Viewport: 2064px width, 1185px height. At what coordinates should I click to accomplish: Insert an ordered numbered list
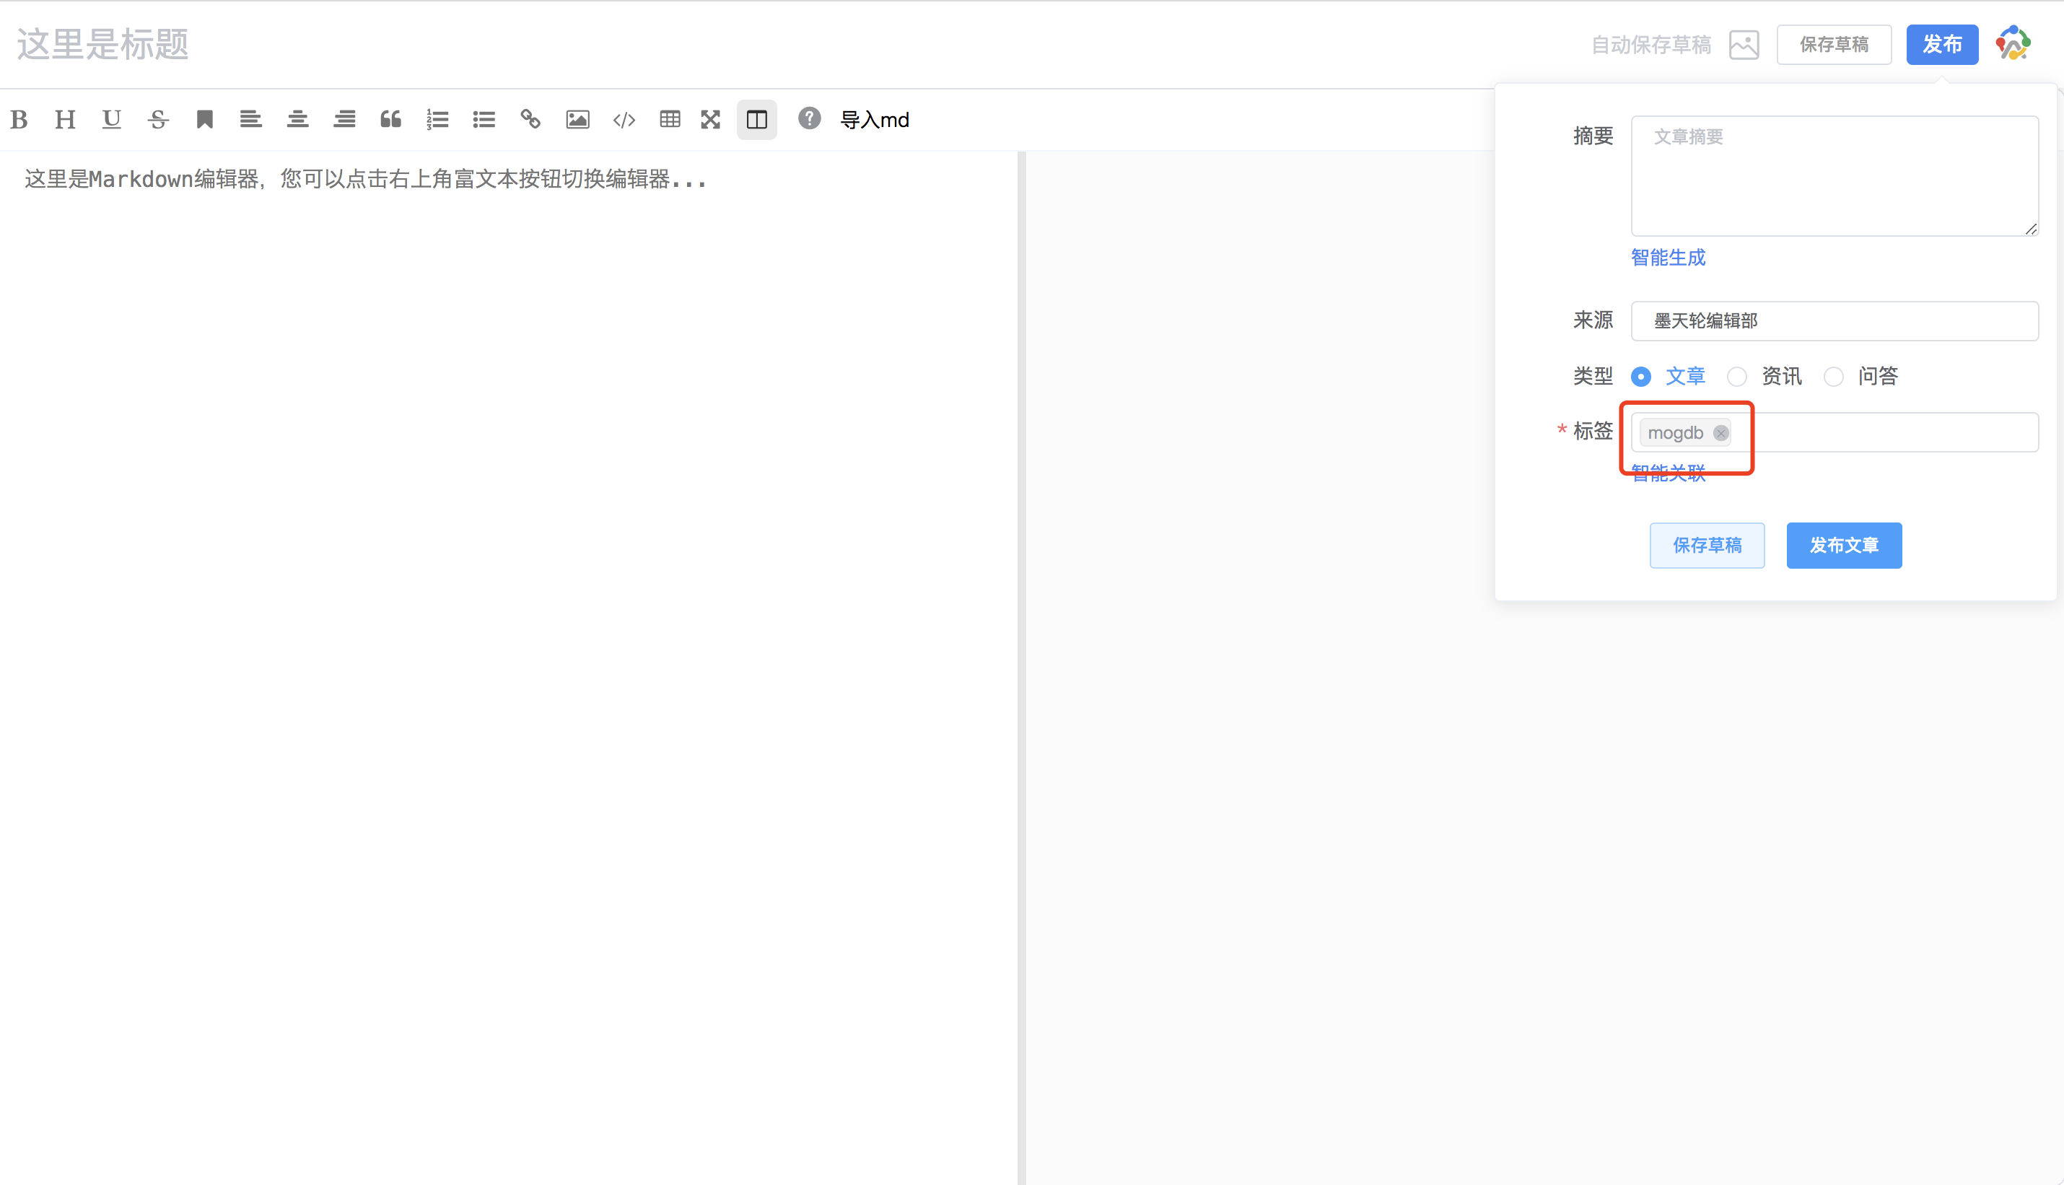437,120
